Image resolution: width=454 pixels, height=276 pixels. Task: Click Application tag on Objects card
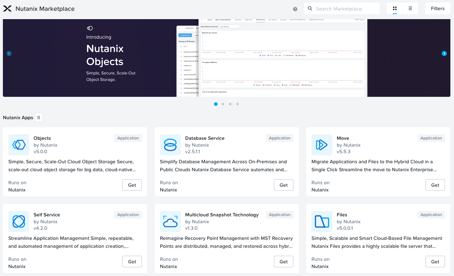click(x=128, y=138)
